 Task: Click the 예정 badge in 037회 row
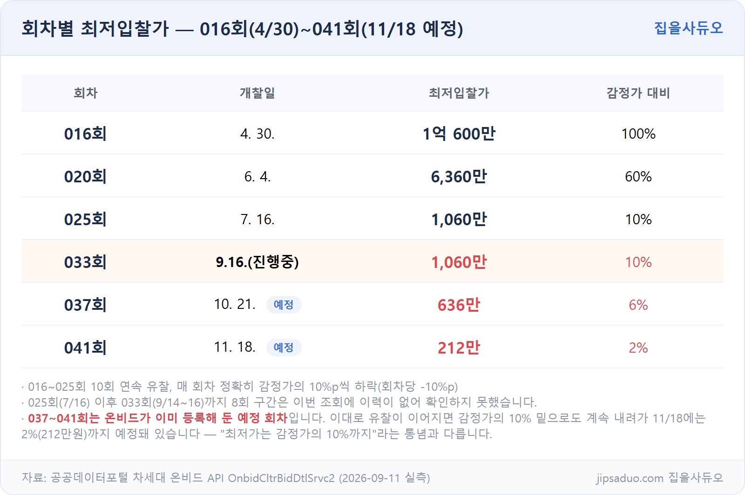click(284, 305)
